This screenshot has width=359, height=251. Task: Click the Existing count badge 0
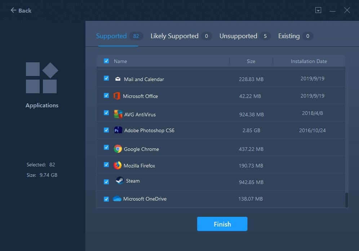tap(308, 36)
